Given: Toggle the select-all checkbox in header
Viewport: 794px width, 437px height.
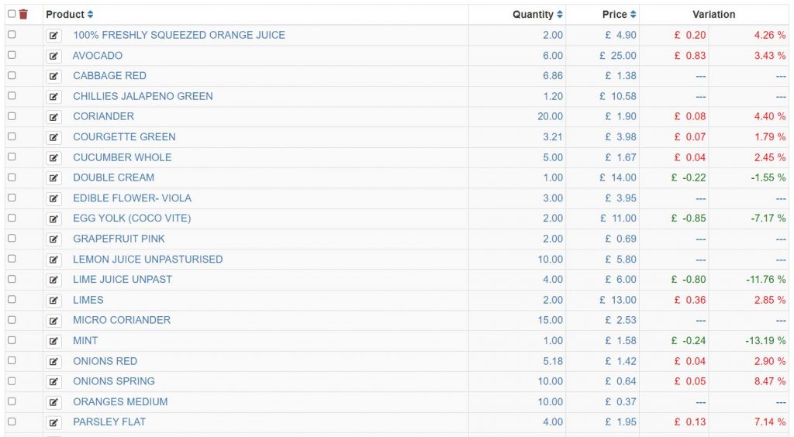Looking at the screenshot, I should (x=12, y=14).
